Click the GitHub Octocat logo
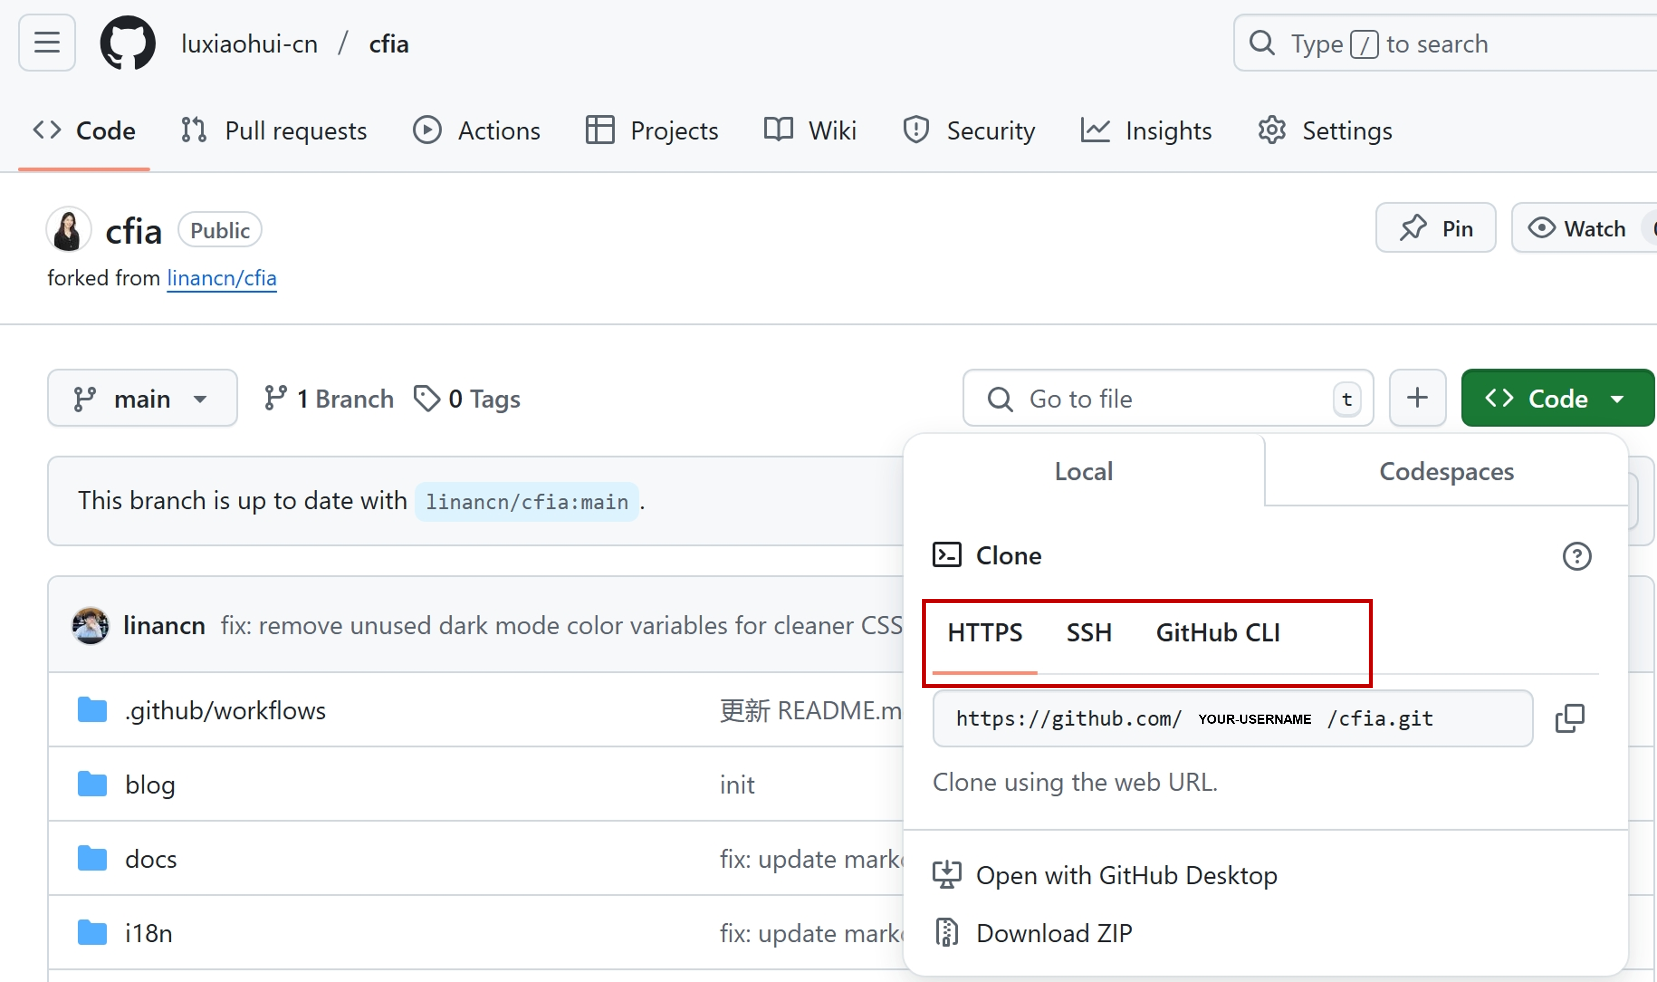 [x=128, y=44]
